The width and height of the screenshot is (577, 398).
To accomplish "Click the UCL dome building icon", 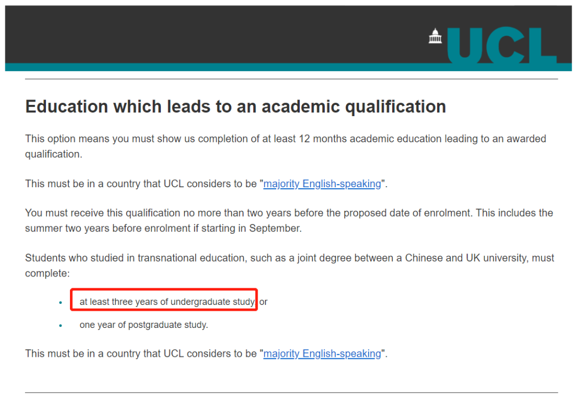I will [x=435, y=36].
